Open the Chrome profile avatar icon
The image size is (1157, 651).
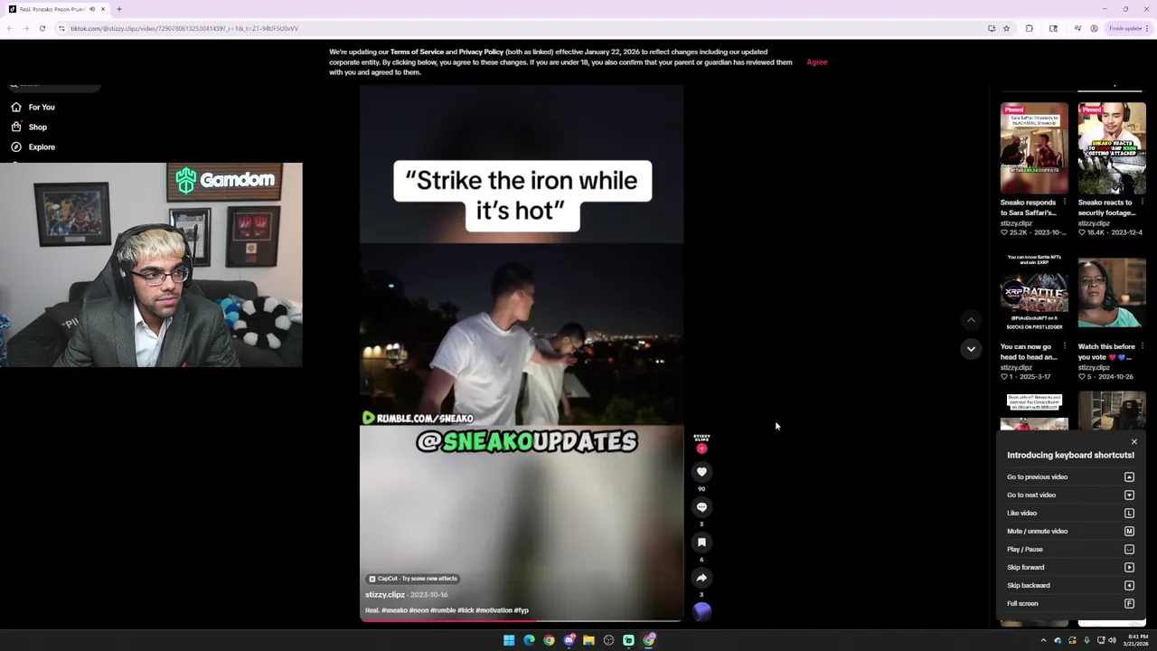point(1094,28)
